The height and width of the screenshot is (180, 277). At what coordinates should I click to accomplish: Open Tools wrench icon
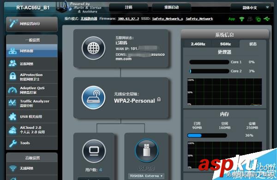(12, 143)
